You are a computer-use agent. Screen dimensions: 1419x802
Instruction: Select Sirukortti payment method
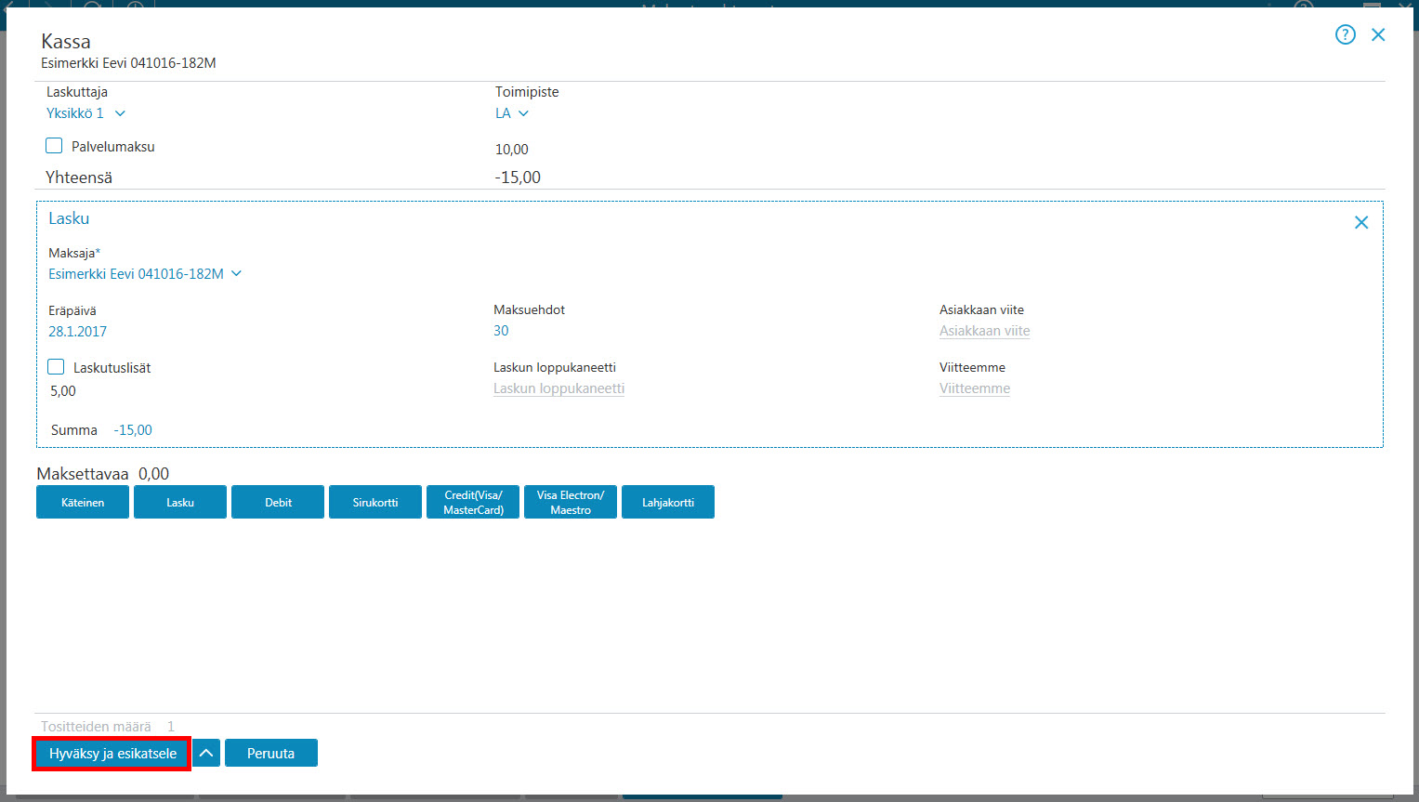tap(375, 502)
